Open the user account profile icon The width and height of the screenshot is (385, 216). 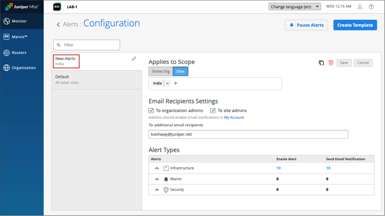360,7
